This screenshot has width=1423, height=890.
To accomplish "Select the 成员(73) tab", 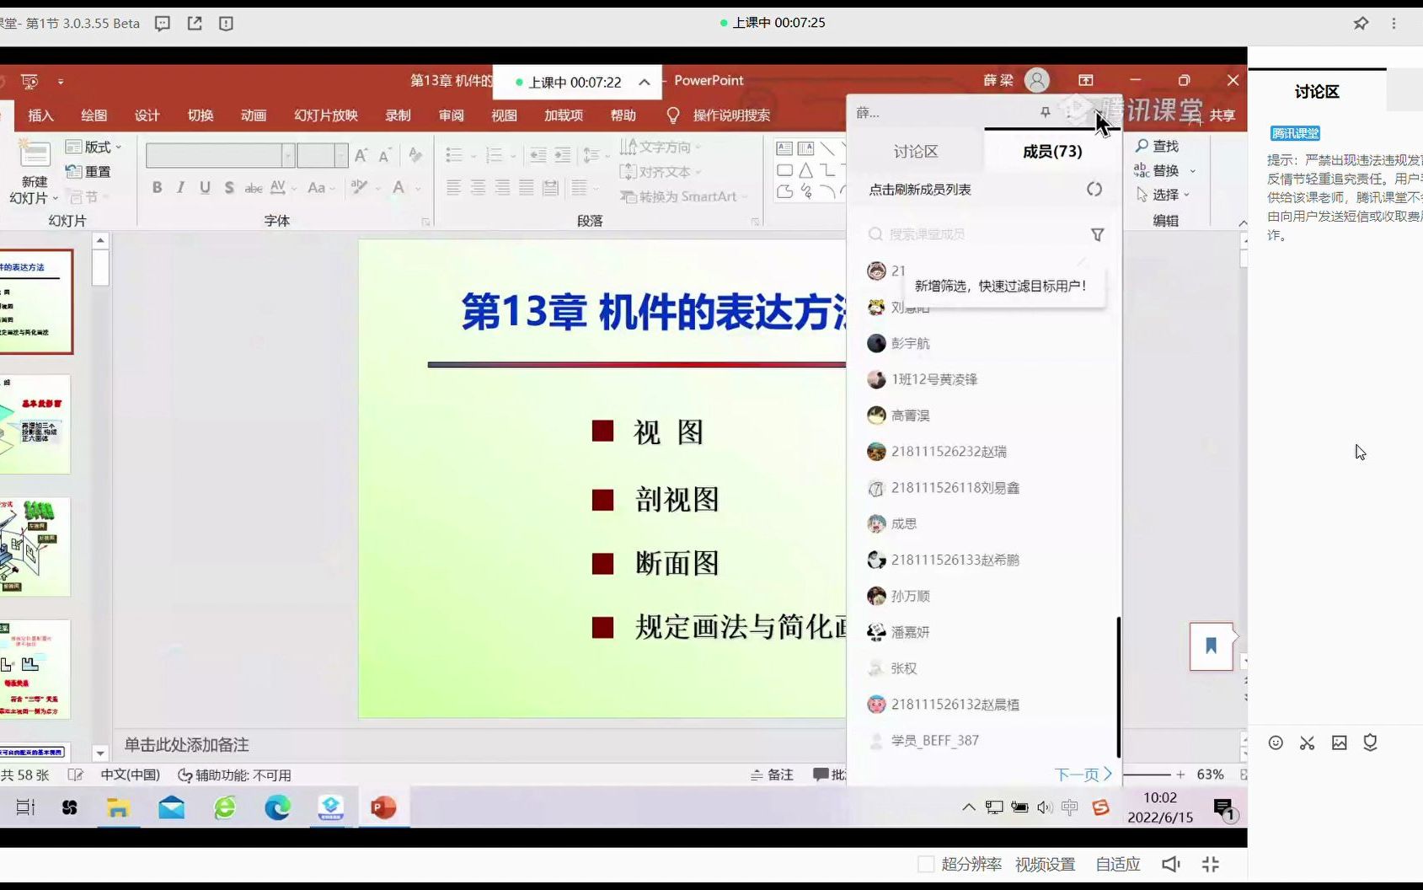I will click(x=1052, y=152).
